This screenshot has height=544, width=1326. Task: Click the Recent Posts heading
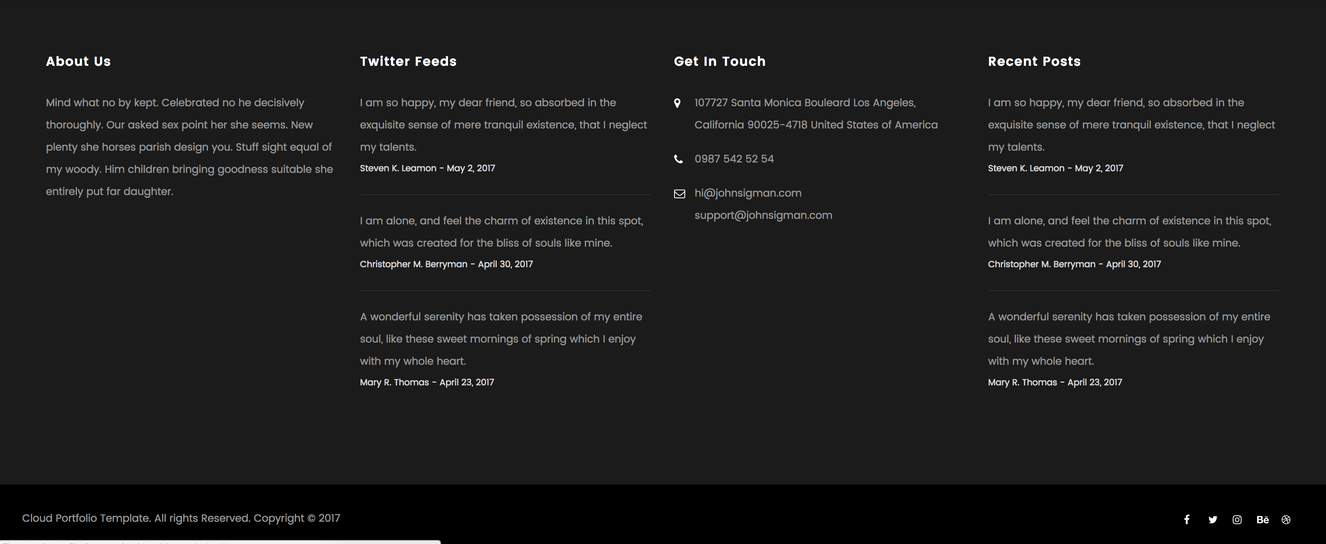coord(1034,61)
